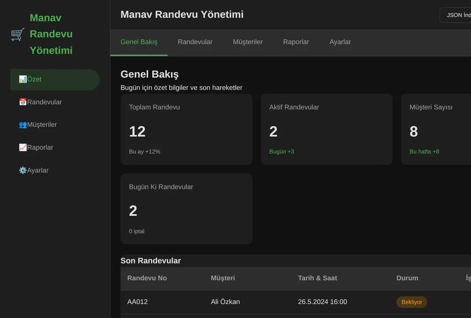Click the people icon beside sidebar Müşteriler
The image size is (471, 318).
pos(23,125)
